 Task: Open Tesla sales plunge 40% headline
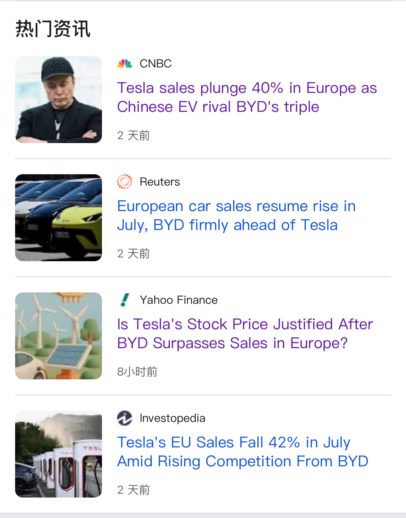tap(247, 97)
